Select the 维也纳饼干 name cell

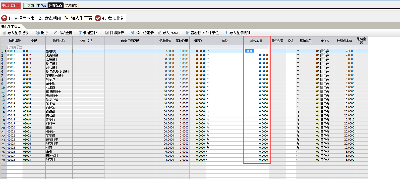pos(59,91)
